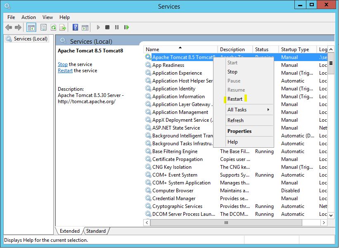Click the Pause Service toolbar icon
Image resolution: width=339 pixels, height=248 pixels.
coord(117,27)
